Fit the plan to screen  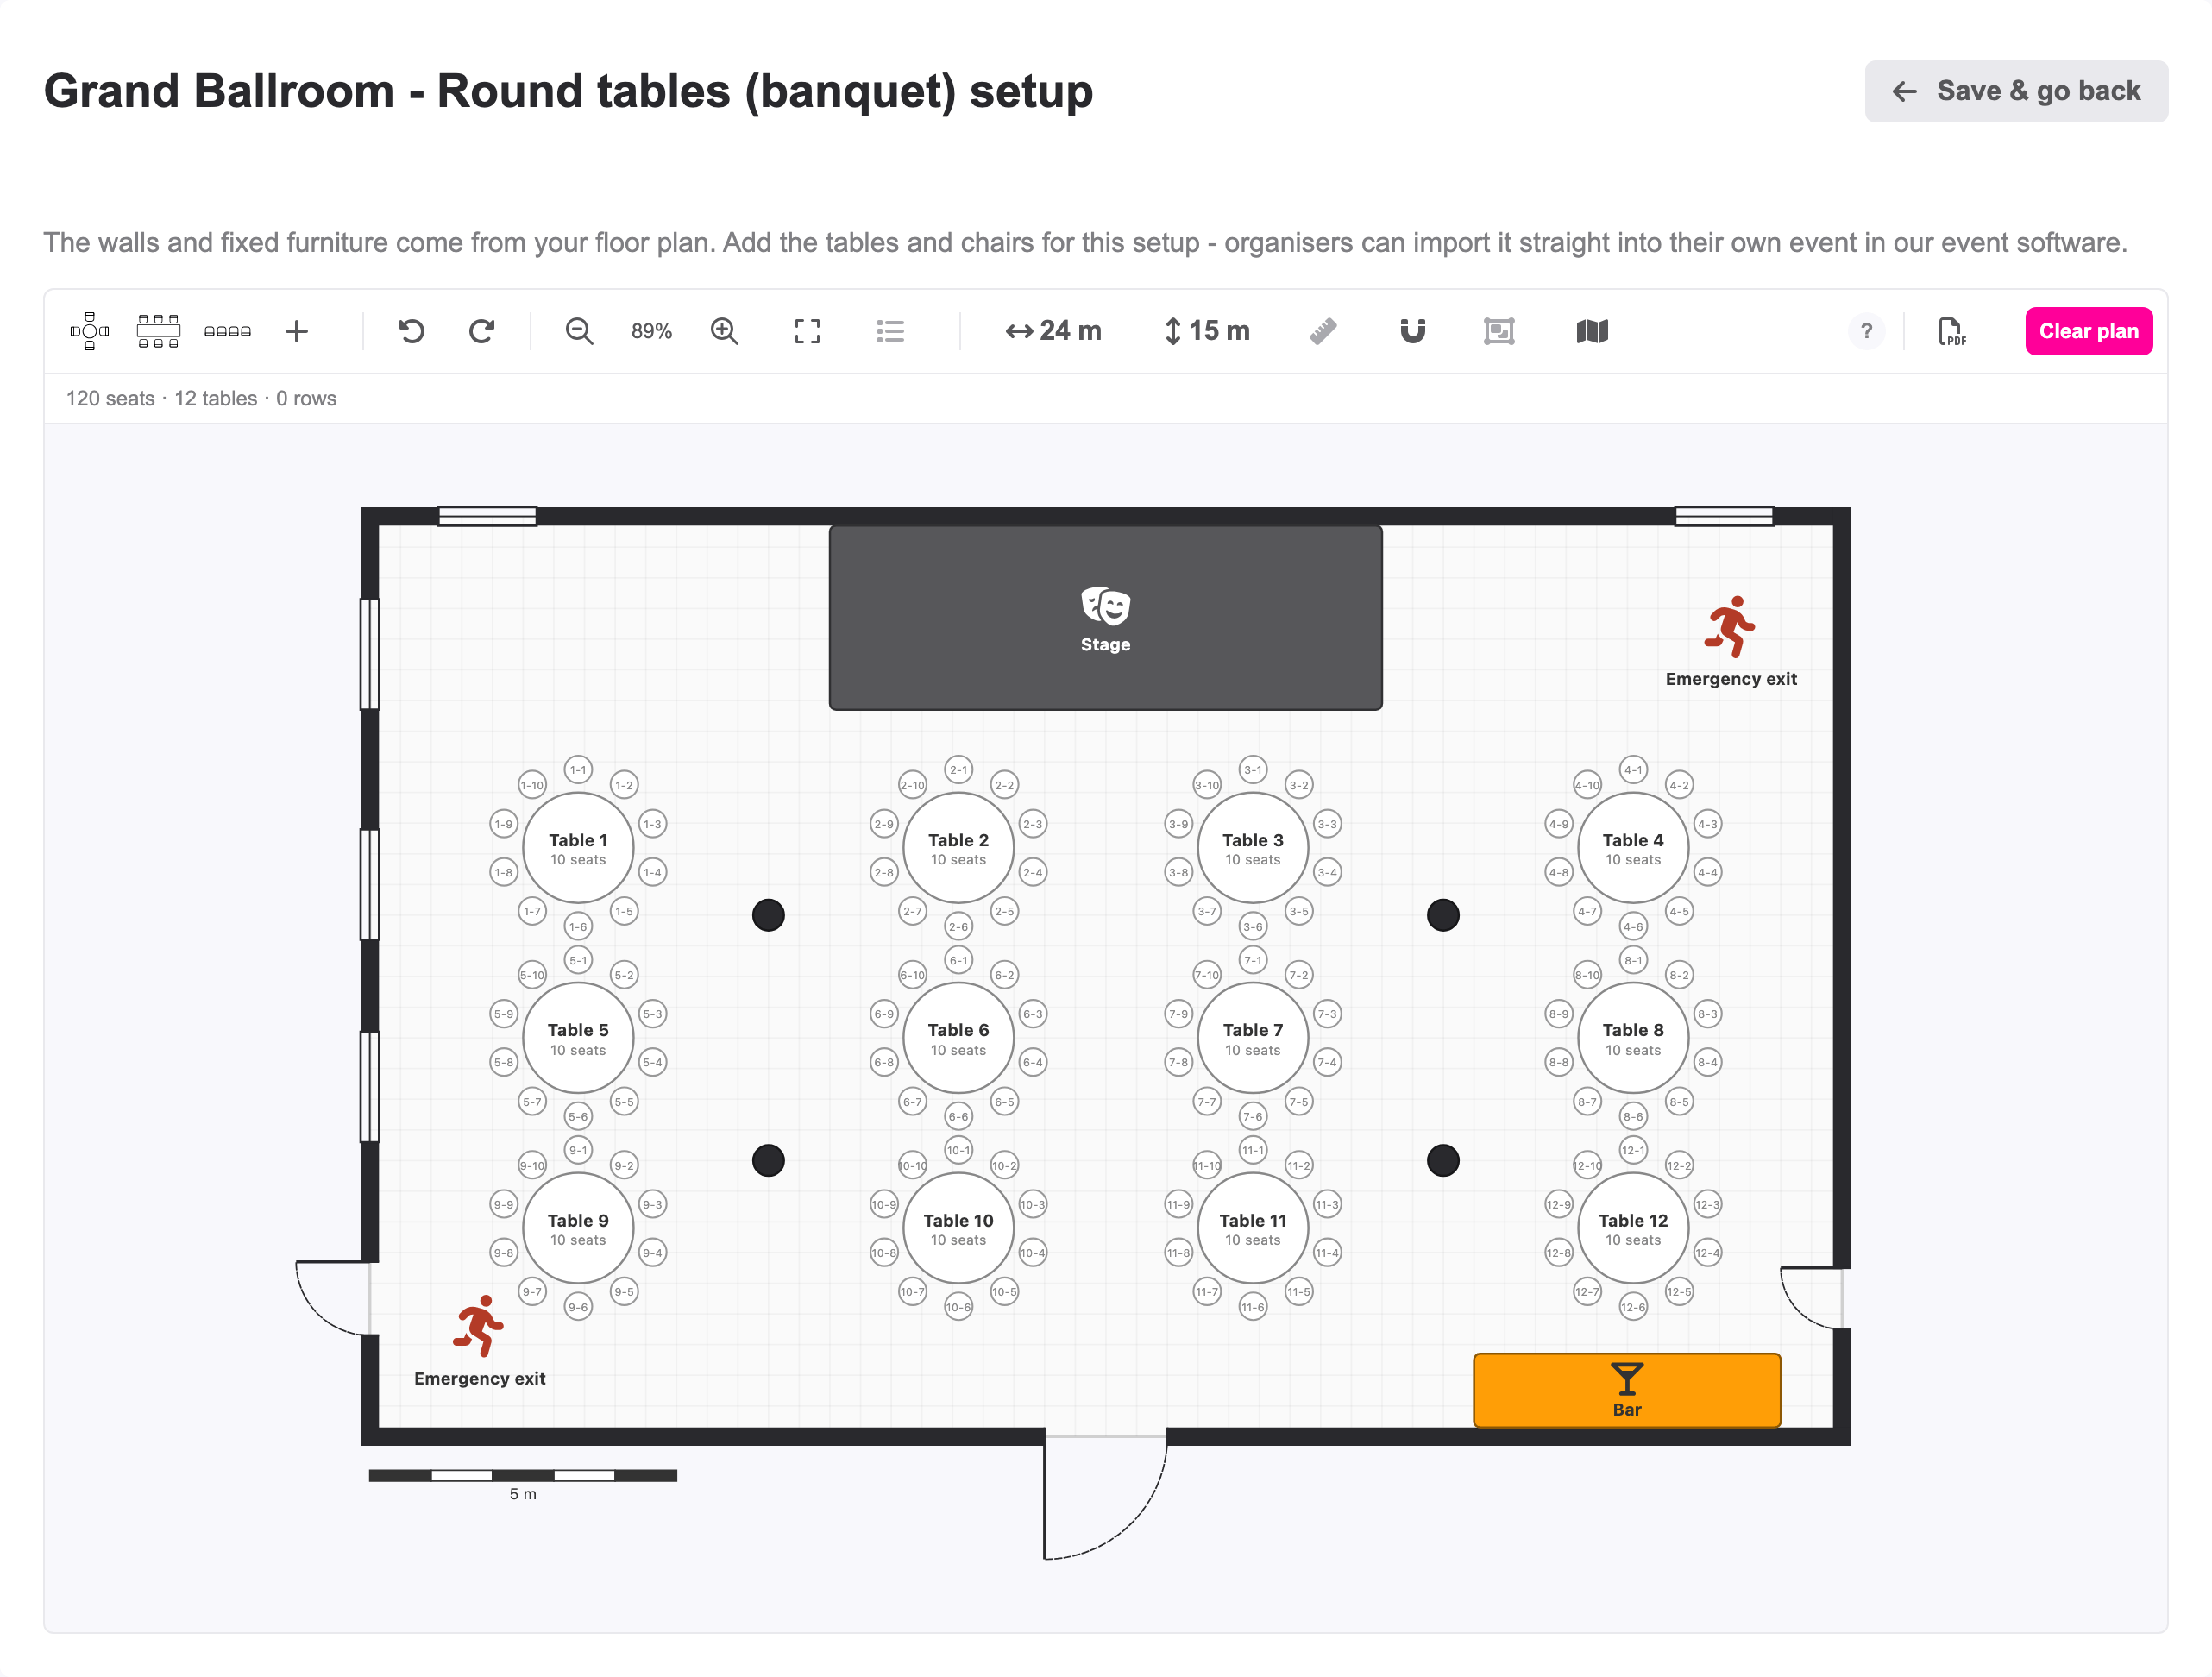coord(807,331)
